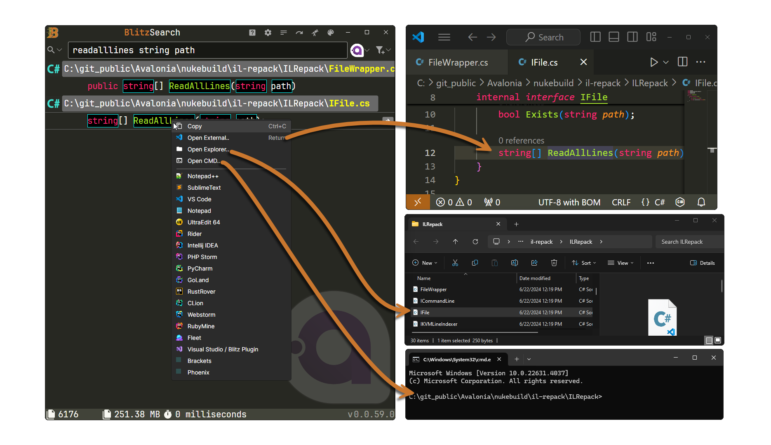771x445 pixels.
Task: Open VS Code customize layout icon
Action: click(651, 37)
